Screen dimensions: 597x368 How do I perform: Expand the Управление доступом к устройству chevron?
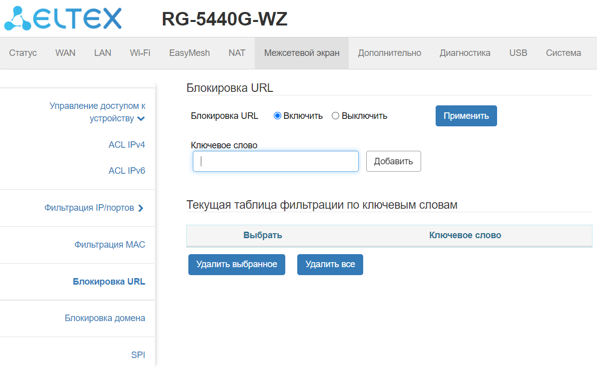coord(141,119)
